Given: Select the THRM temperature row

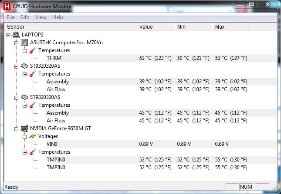Looking at the screenshot, I should (x=54, y=58).
